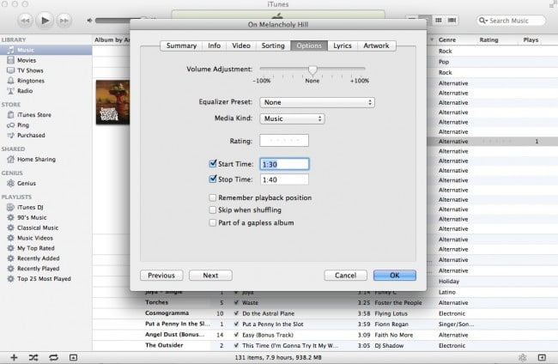Click the Next button in dialog
This screenshot has height=364, width=558.
pyautogui.click(x=210, y=276)
